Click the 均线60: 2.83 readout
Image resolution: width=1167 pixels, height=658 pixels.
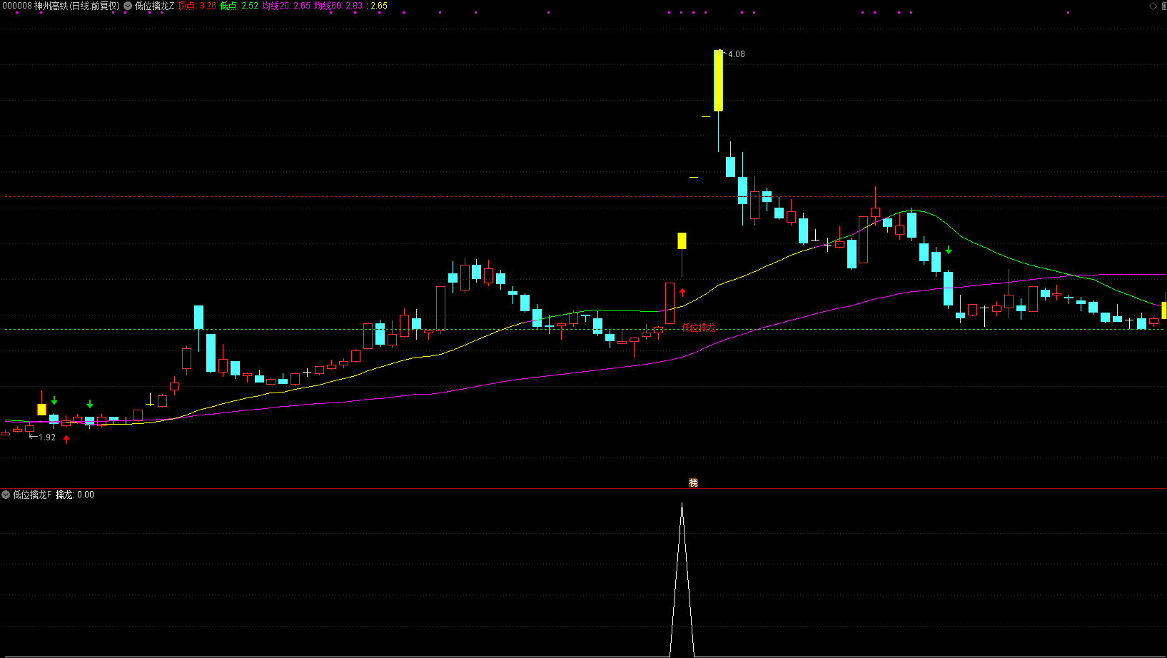coord(338,6)
